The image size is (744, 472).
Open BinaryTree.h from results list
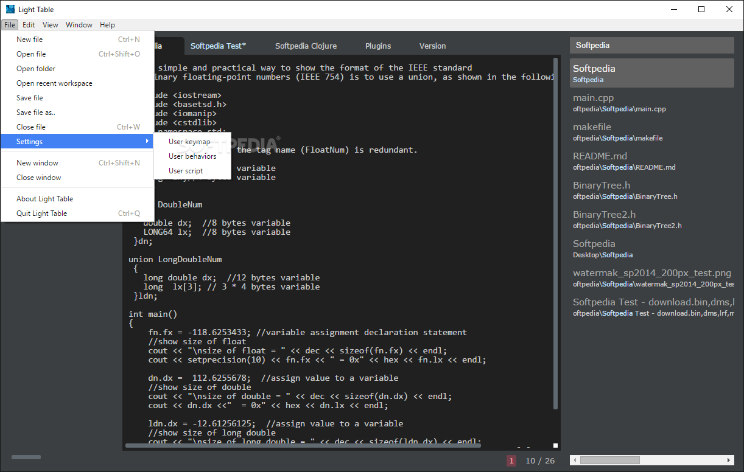pos(652,190)
